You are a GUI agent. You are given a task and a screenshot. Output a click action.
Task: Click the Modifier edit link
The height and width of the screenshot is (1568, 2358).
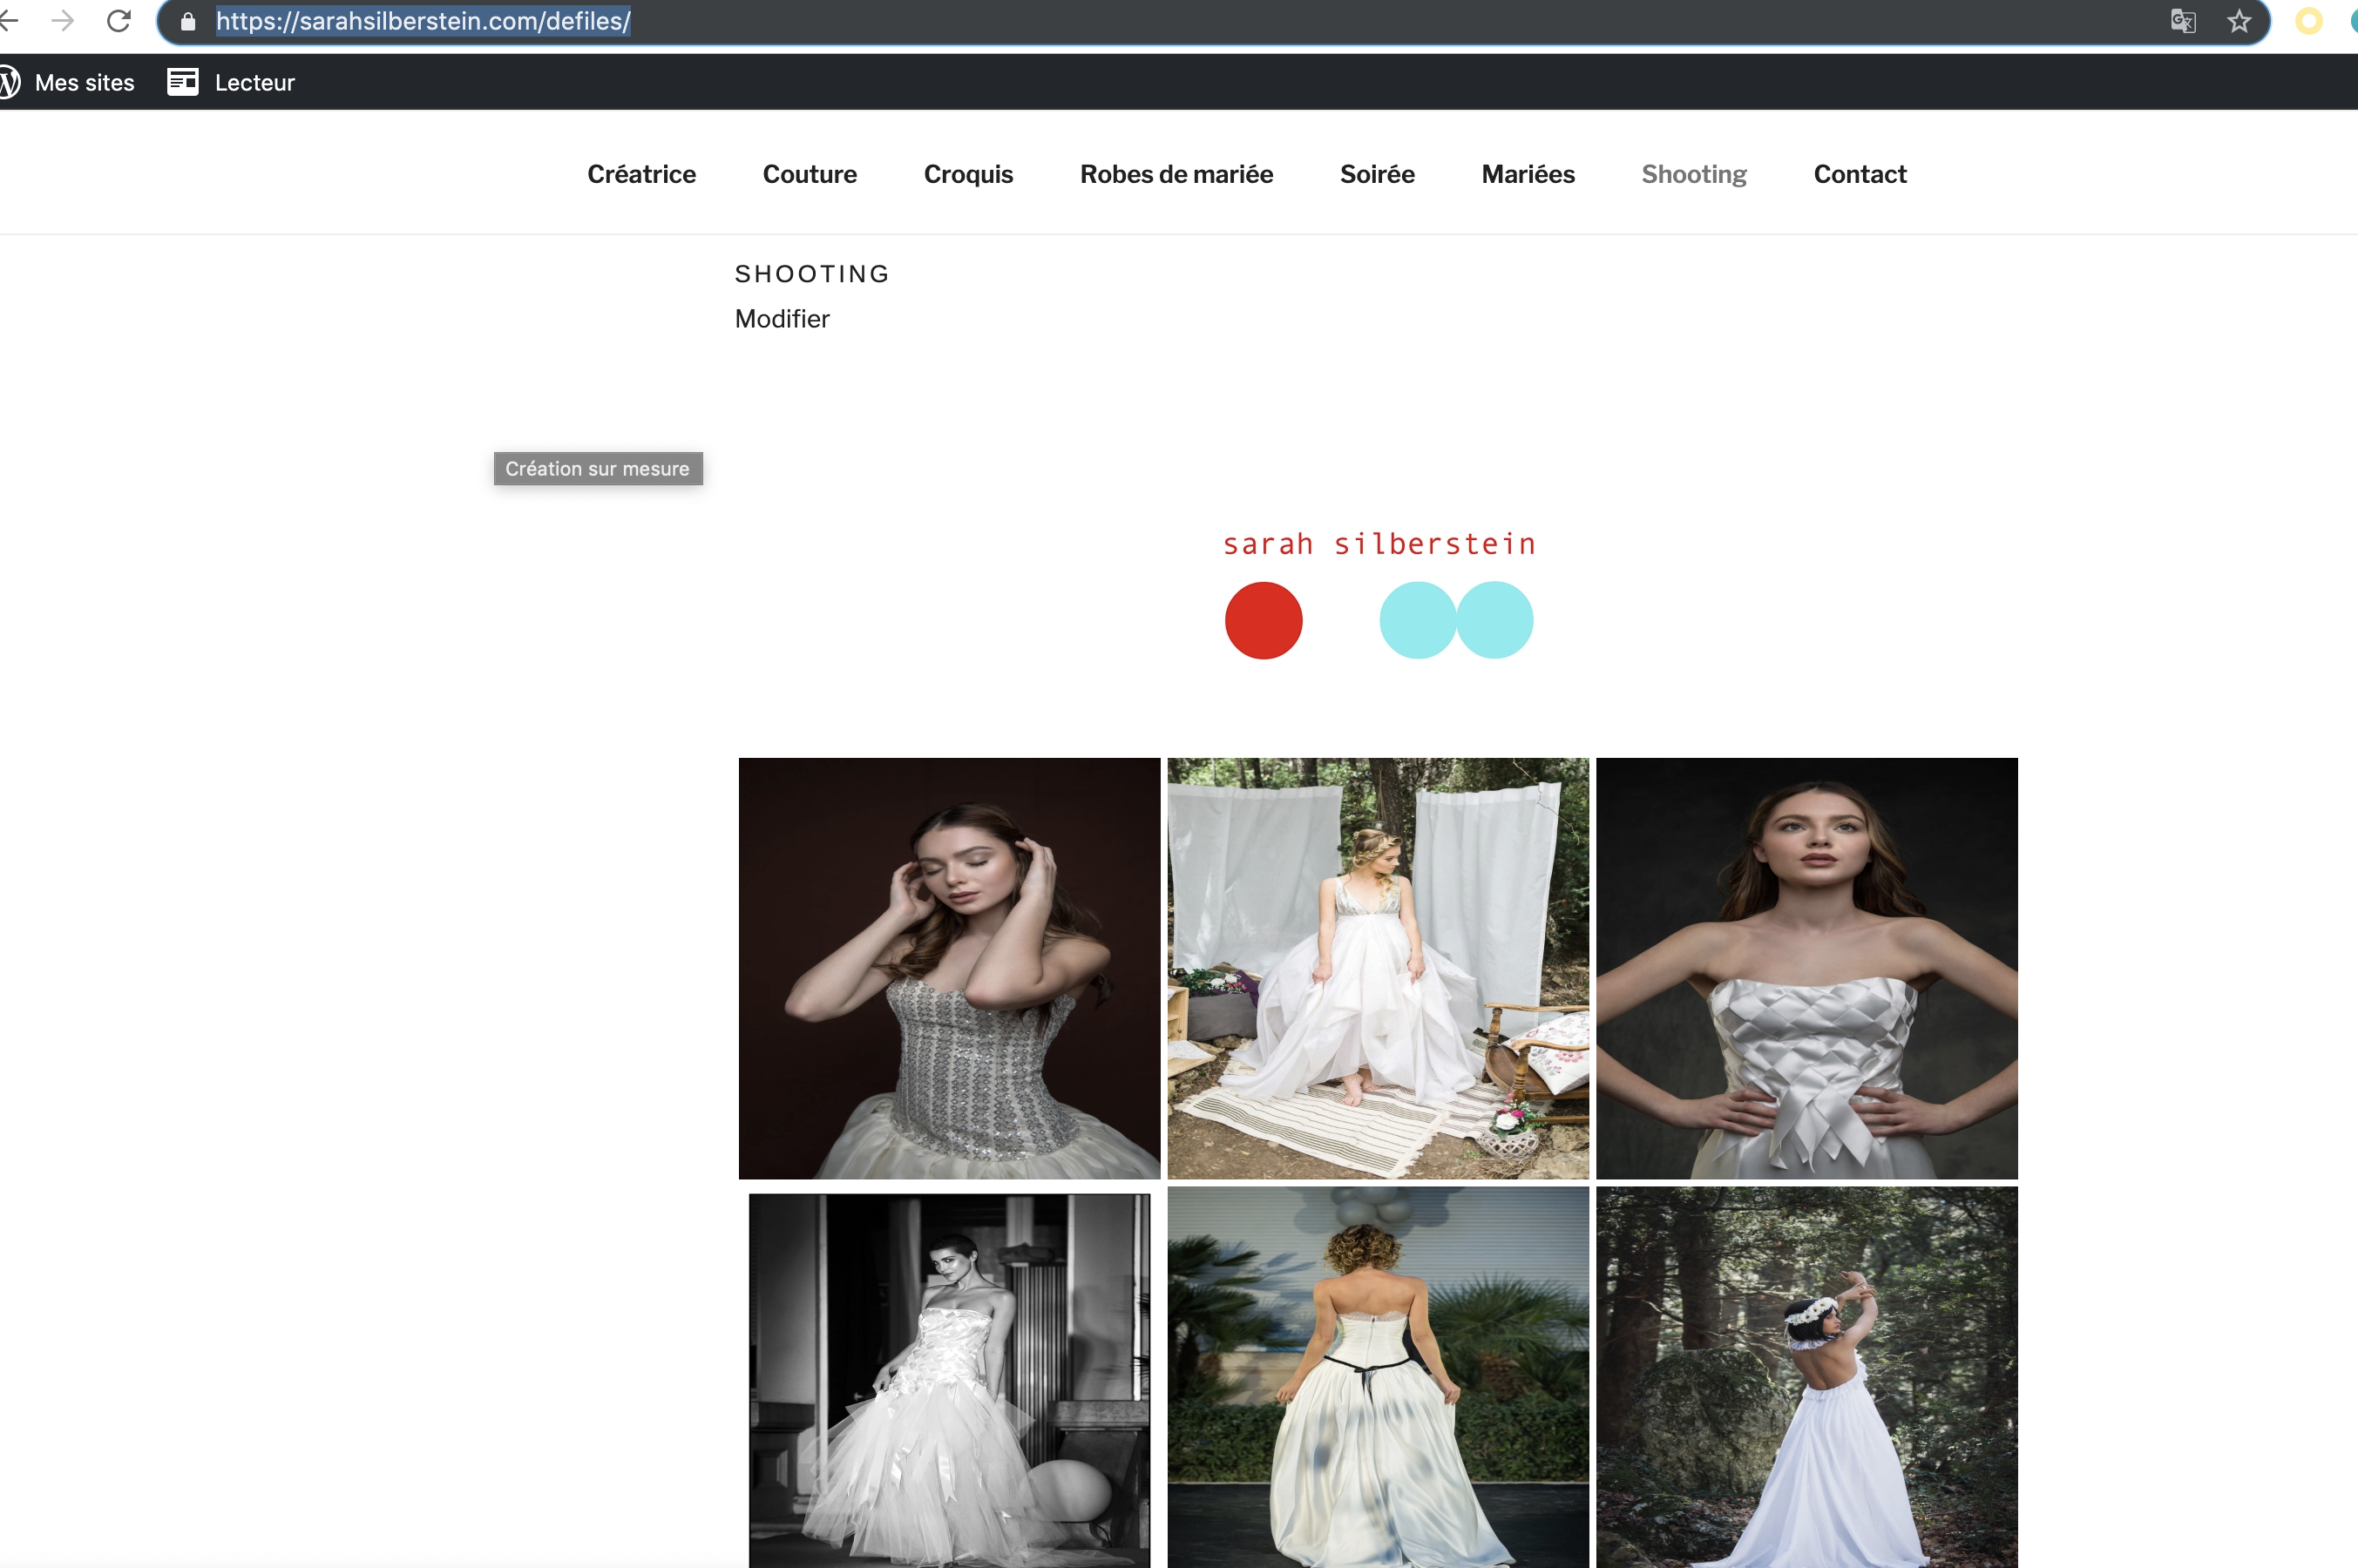782,319
